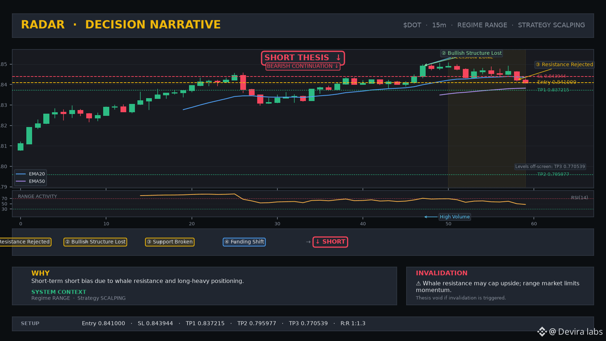Click the $DOT ticker in header
The image size is (606, 341).
point(412,25)
